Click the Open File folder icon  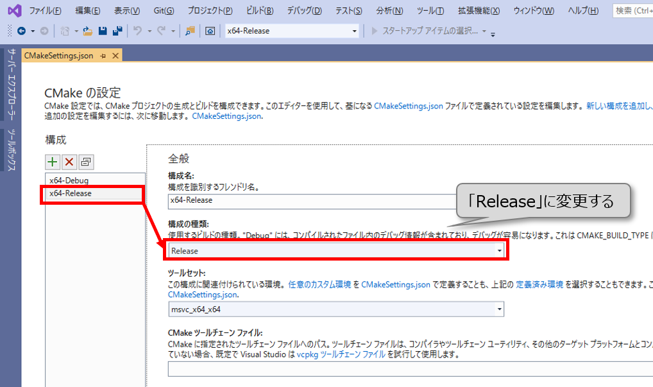[x=87, y=31]
